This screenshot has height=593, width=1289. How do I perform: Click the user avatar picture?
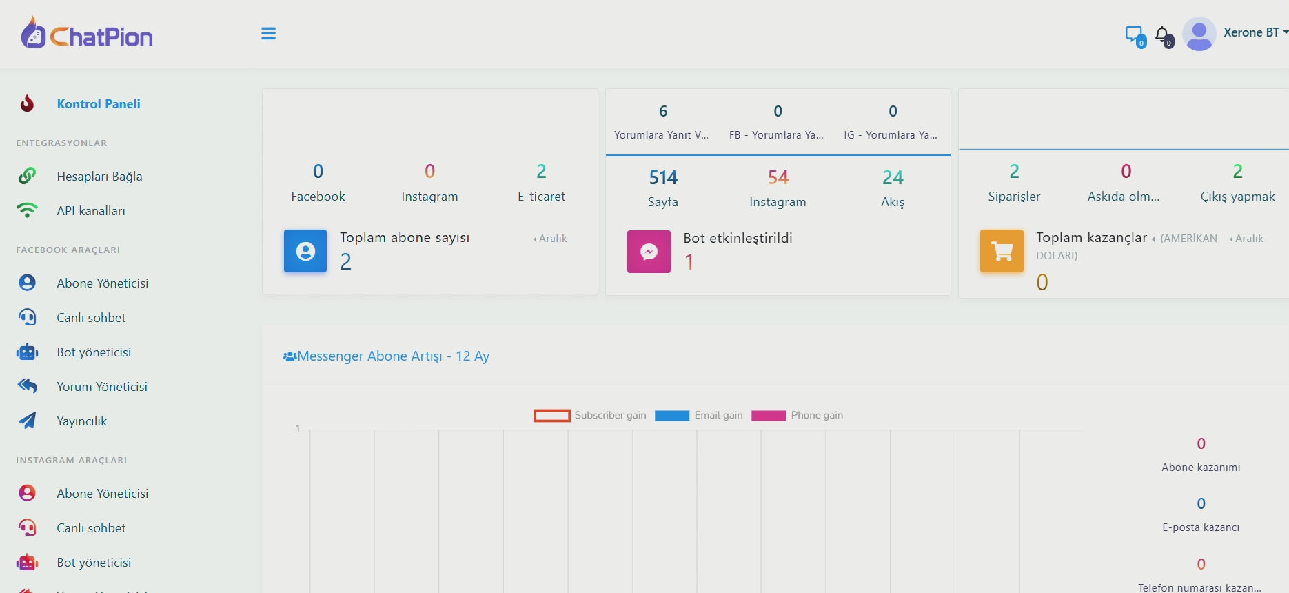click(x=1199, y=34)
